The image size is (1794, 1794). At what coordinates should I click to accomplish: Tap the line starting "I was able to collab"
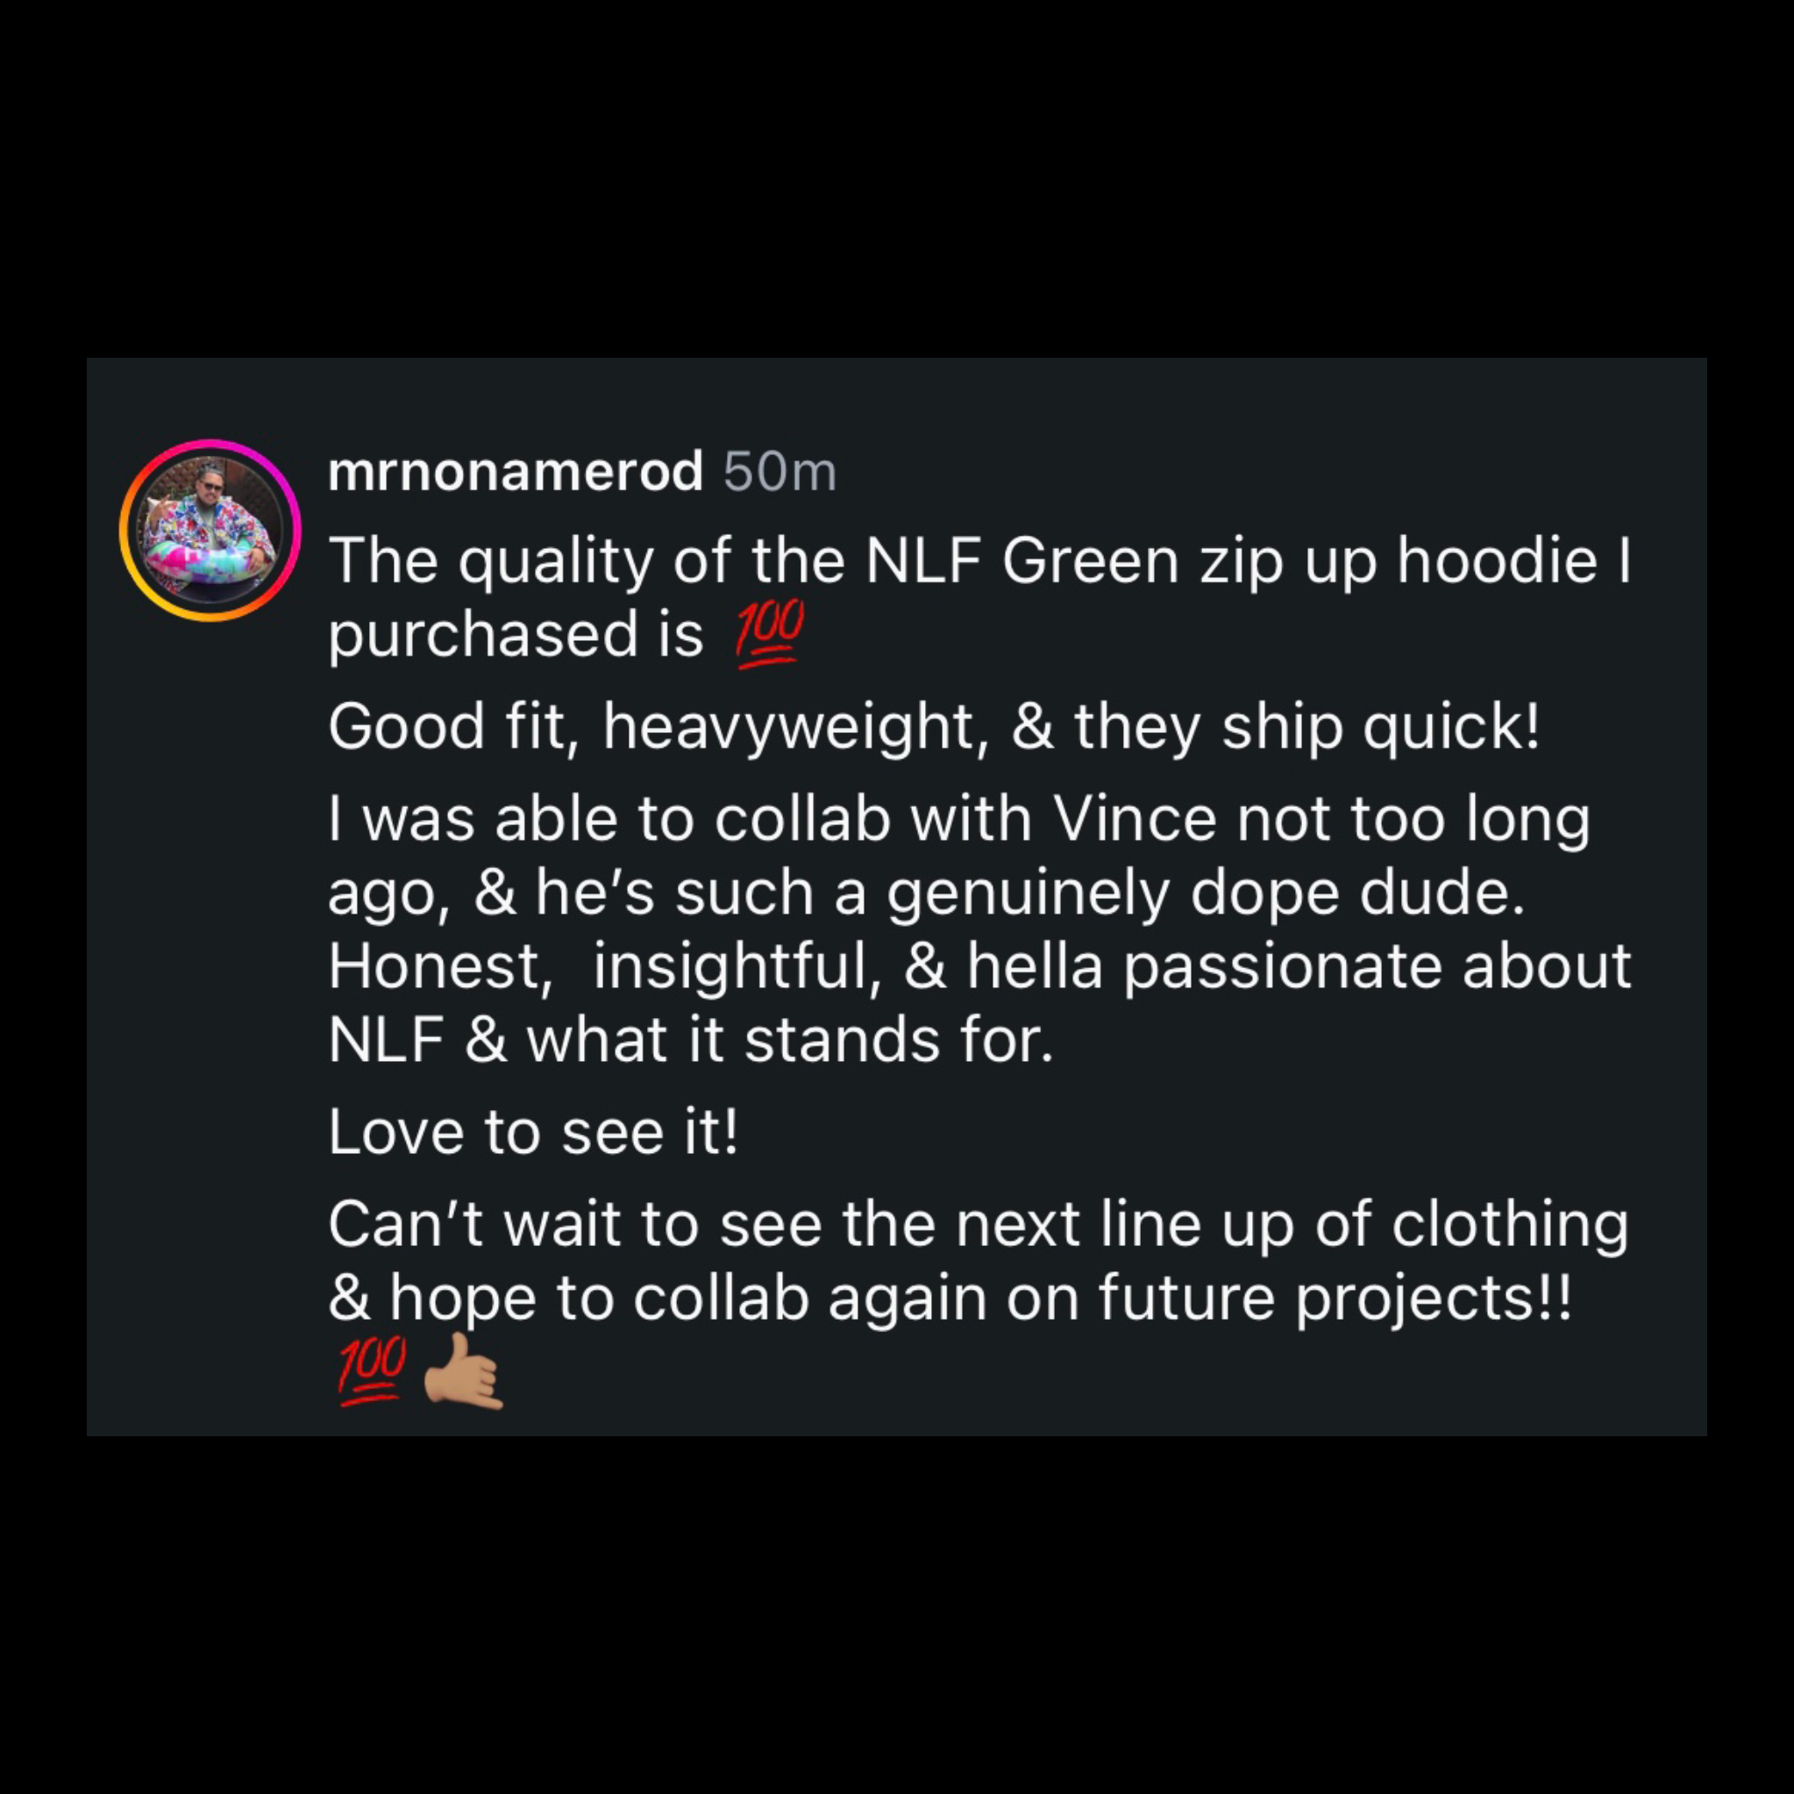click(x=958, y=820)
